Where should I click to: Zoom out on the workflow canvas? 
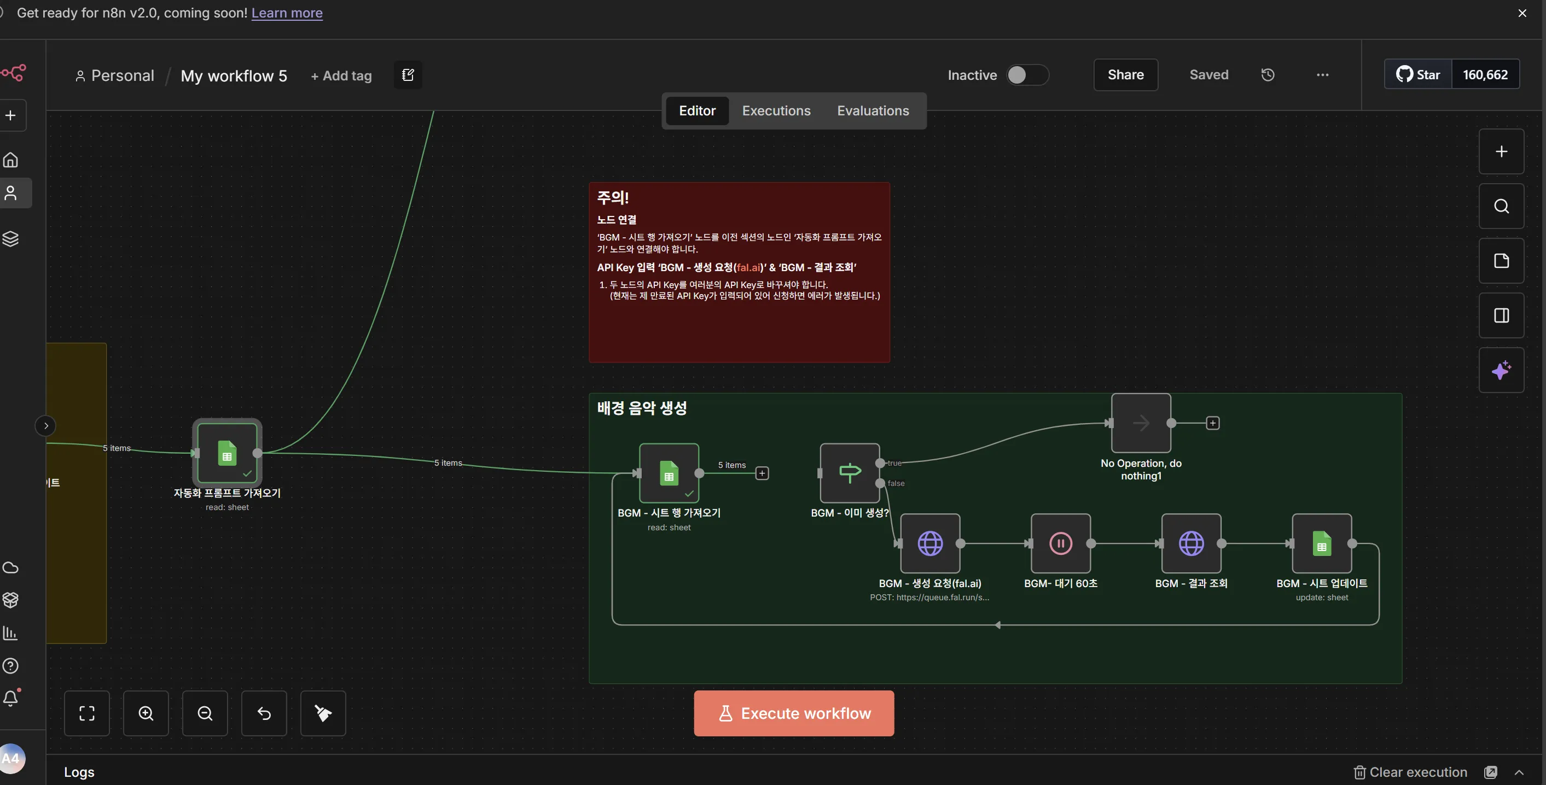(205, 713)
